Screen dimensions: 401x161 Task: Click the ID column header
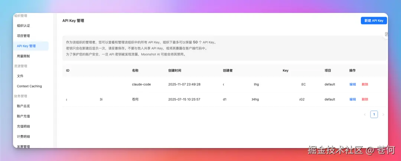[68, 71]
